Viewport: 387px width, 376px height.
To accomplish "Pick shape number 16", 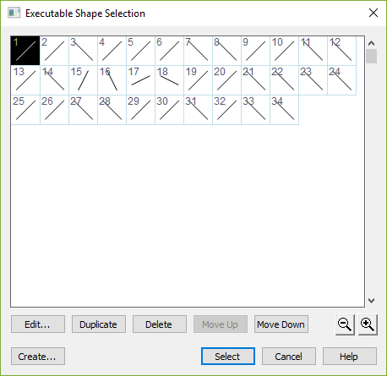I will [112, 80].
